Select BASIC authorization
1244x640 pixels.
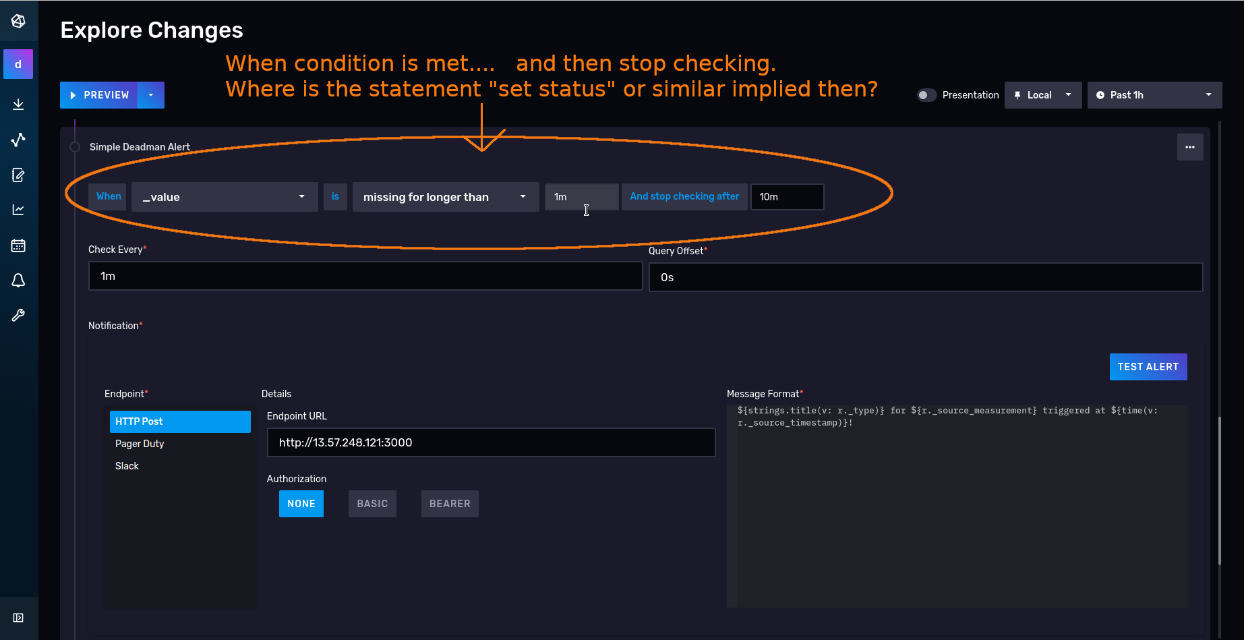click(372, 504)
